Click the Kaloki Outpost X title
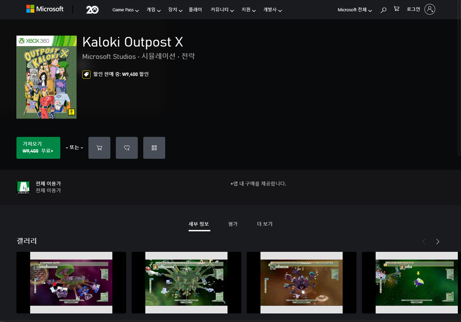The width and height of the screenshot is (461, 322). [x=133, y=42]
